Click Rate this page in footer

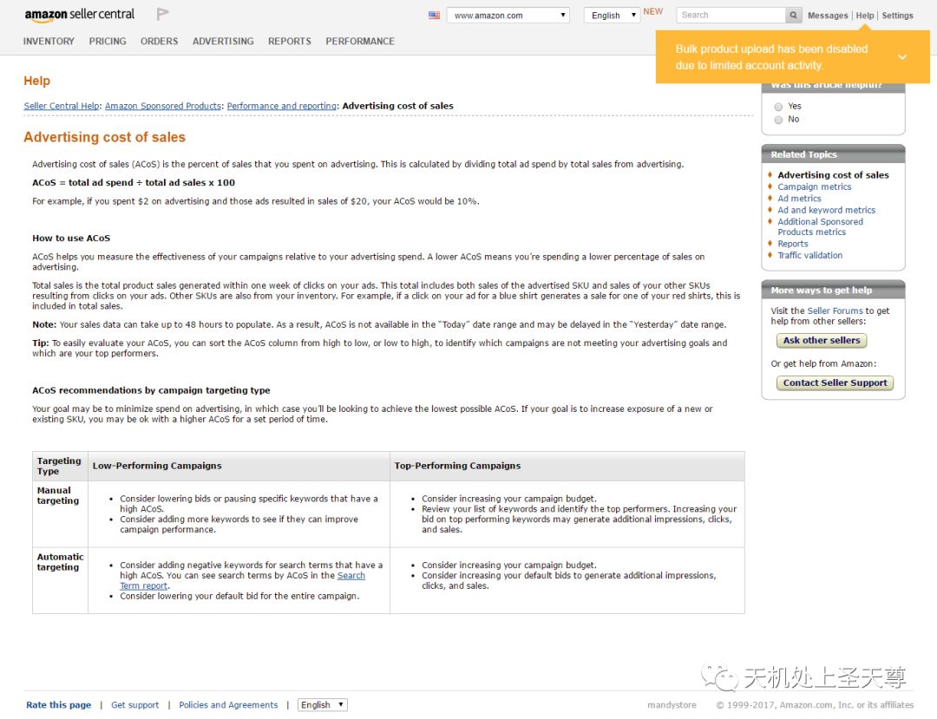click(59, 704)
